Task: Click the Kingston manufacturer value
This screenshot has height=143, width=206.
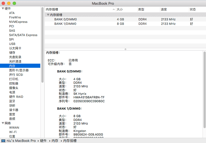Action: (80, 131)
